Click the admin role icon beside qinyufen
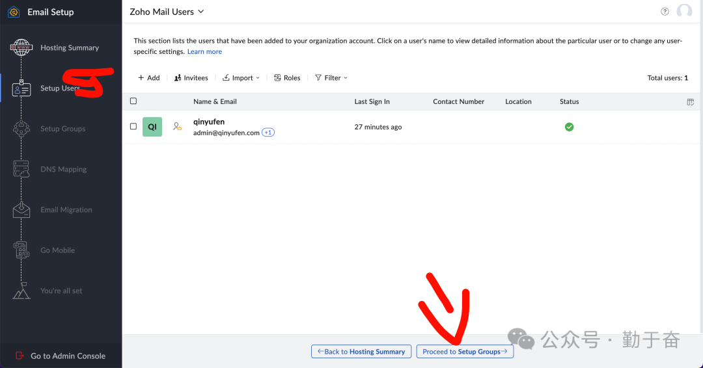Screen dimensions: 703x368 [x=177, y=127]
